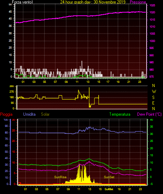The width and height of the screenshot is (163, 194).
Task: Click the Forza vento title label
Action: (22, 2)
